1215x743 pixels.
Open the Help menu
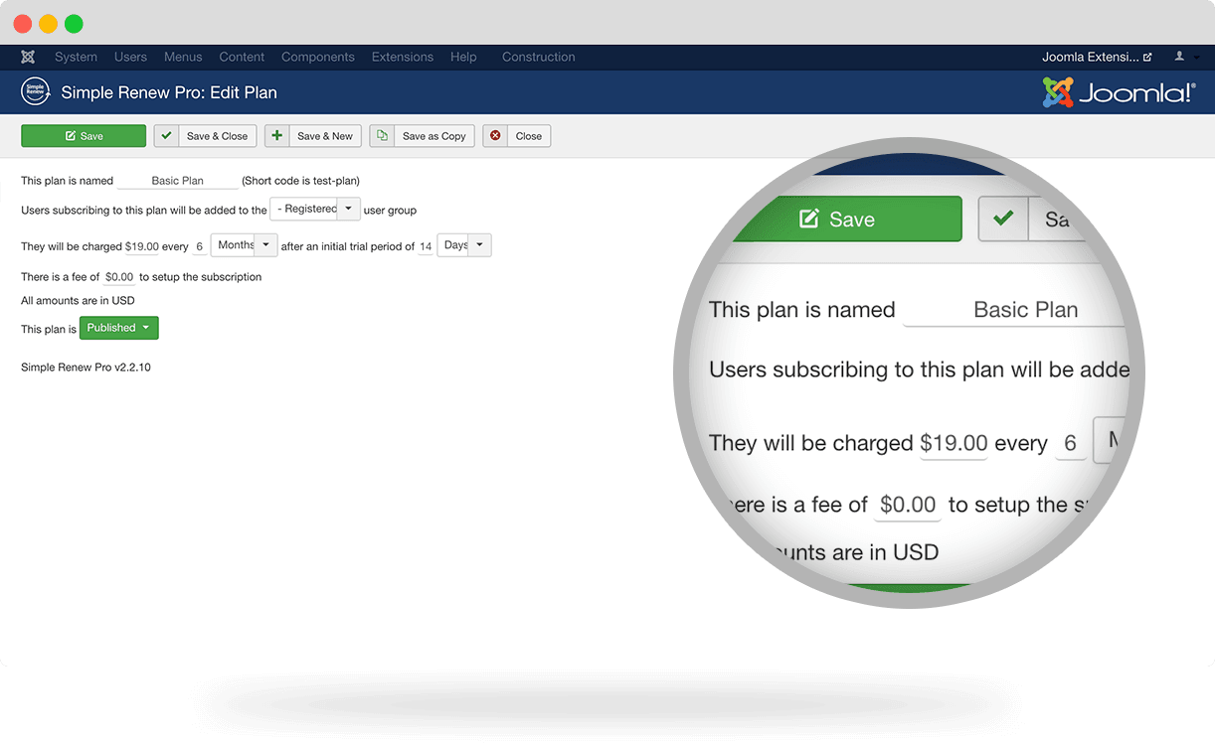coord(463,57)
